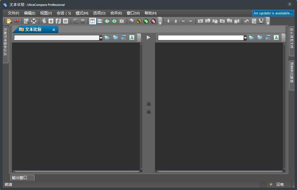The height and width of the screenshot is (190, 297).
Task: Click the 没有 status bar indicator
Action: [280, 185]
